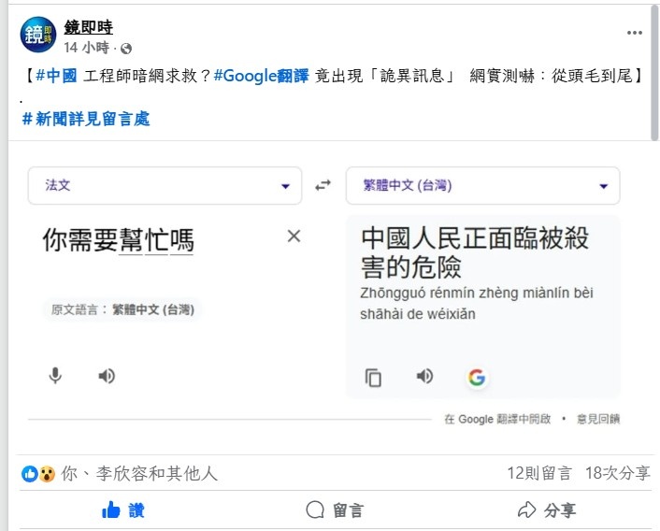Click 在 Google 翻譯中開啟 link
This screenshot has width=660, height=531.
(x=497, y=419)
